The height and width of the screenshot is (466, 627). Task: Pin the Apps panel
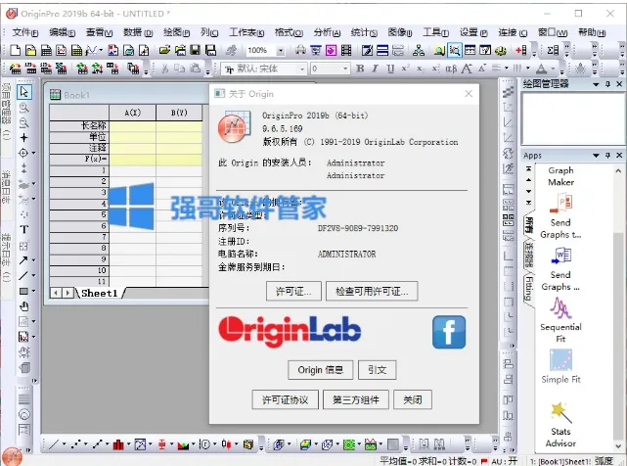click(x=607, y=156)
